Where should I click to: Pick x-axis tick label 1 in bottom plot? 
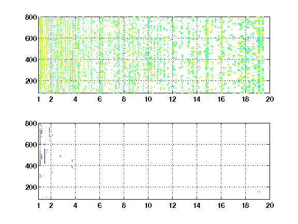pos(39,205)
